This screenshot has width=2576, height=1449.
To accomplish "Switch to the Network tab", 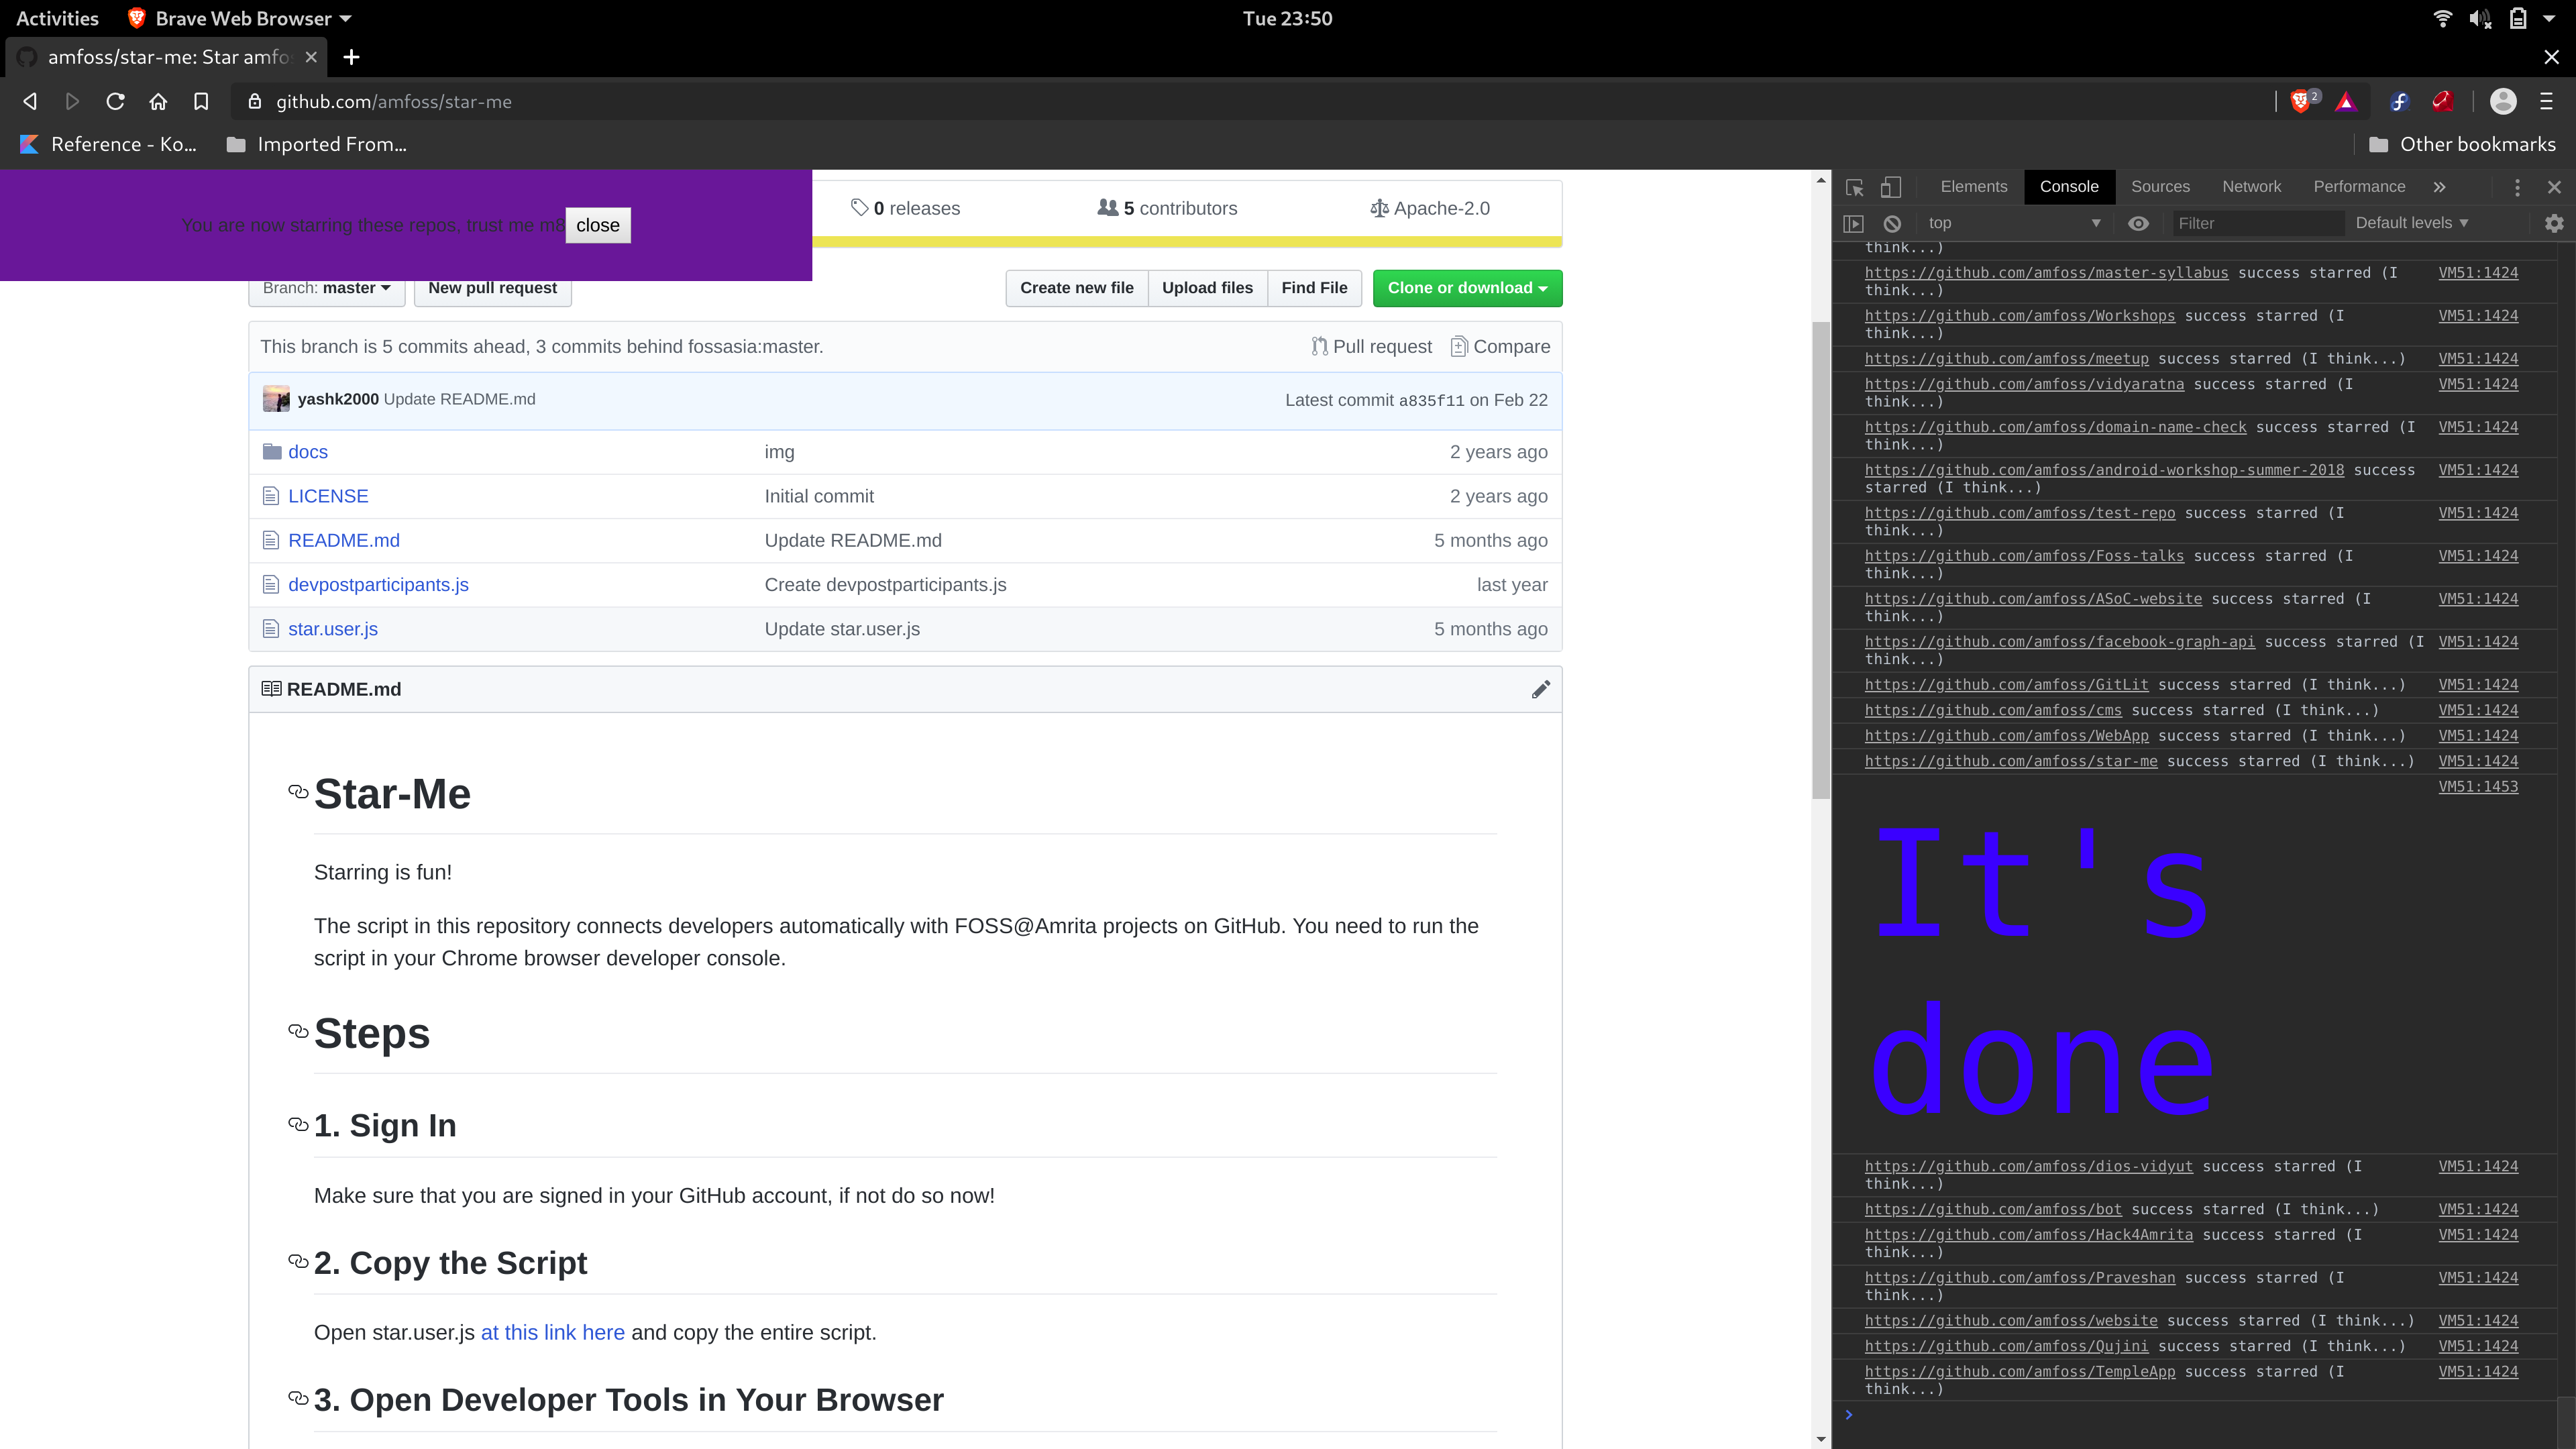I will [x=2251, y=187].
